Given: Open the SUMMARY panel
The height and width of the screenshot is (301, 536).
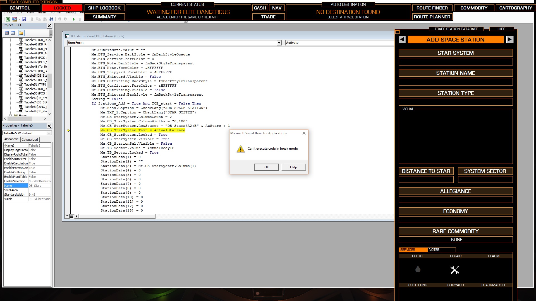Looking at the screenshot, I should pyautogui.click(x=104, y=17).
